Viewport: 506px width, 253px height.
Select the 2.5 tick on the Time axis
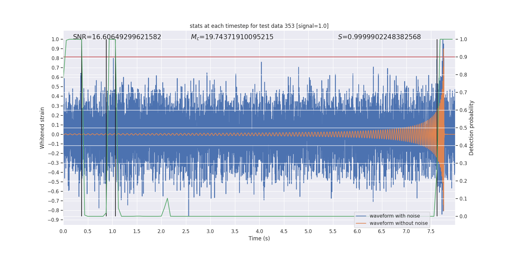[x=186, y=231]
